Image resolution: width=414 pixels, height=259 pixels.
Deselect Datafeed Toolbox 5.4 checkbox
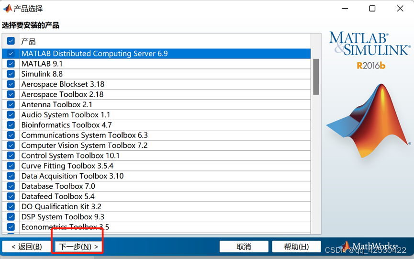pyautogui.click(x=11, y=196)
